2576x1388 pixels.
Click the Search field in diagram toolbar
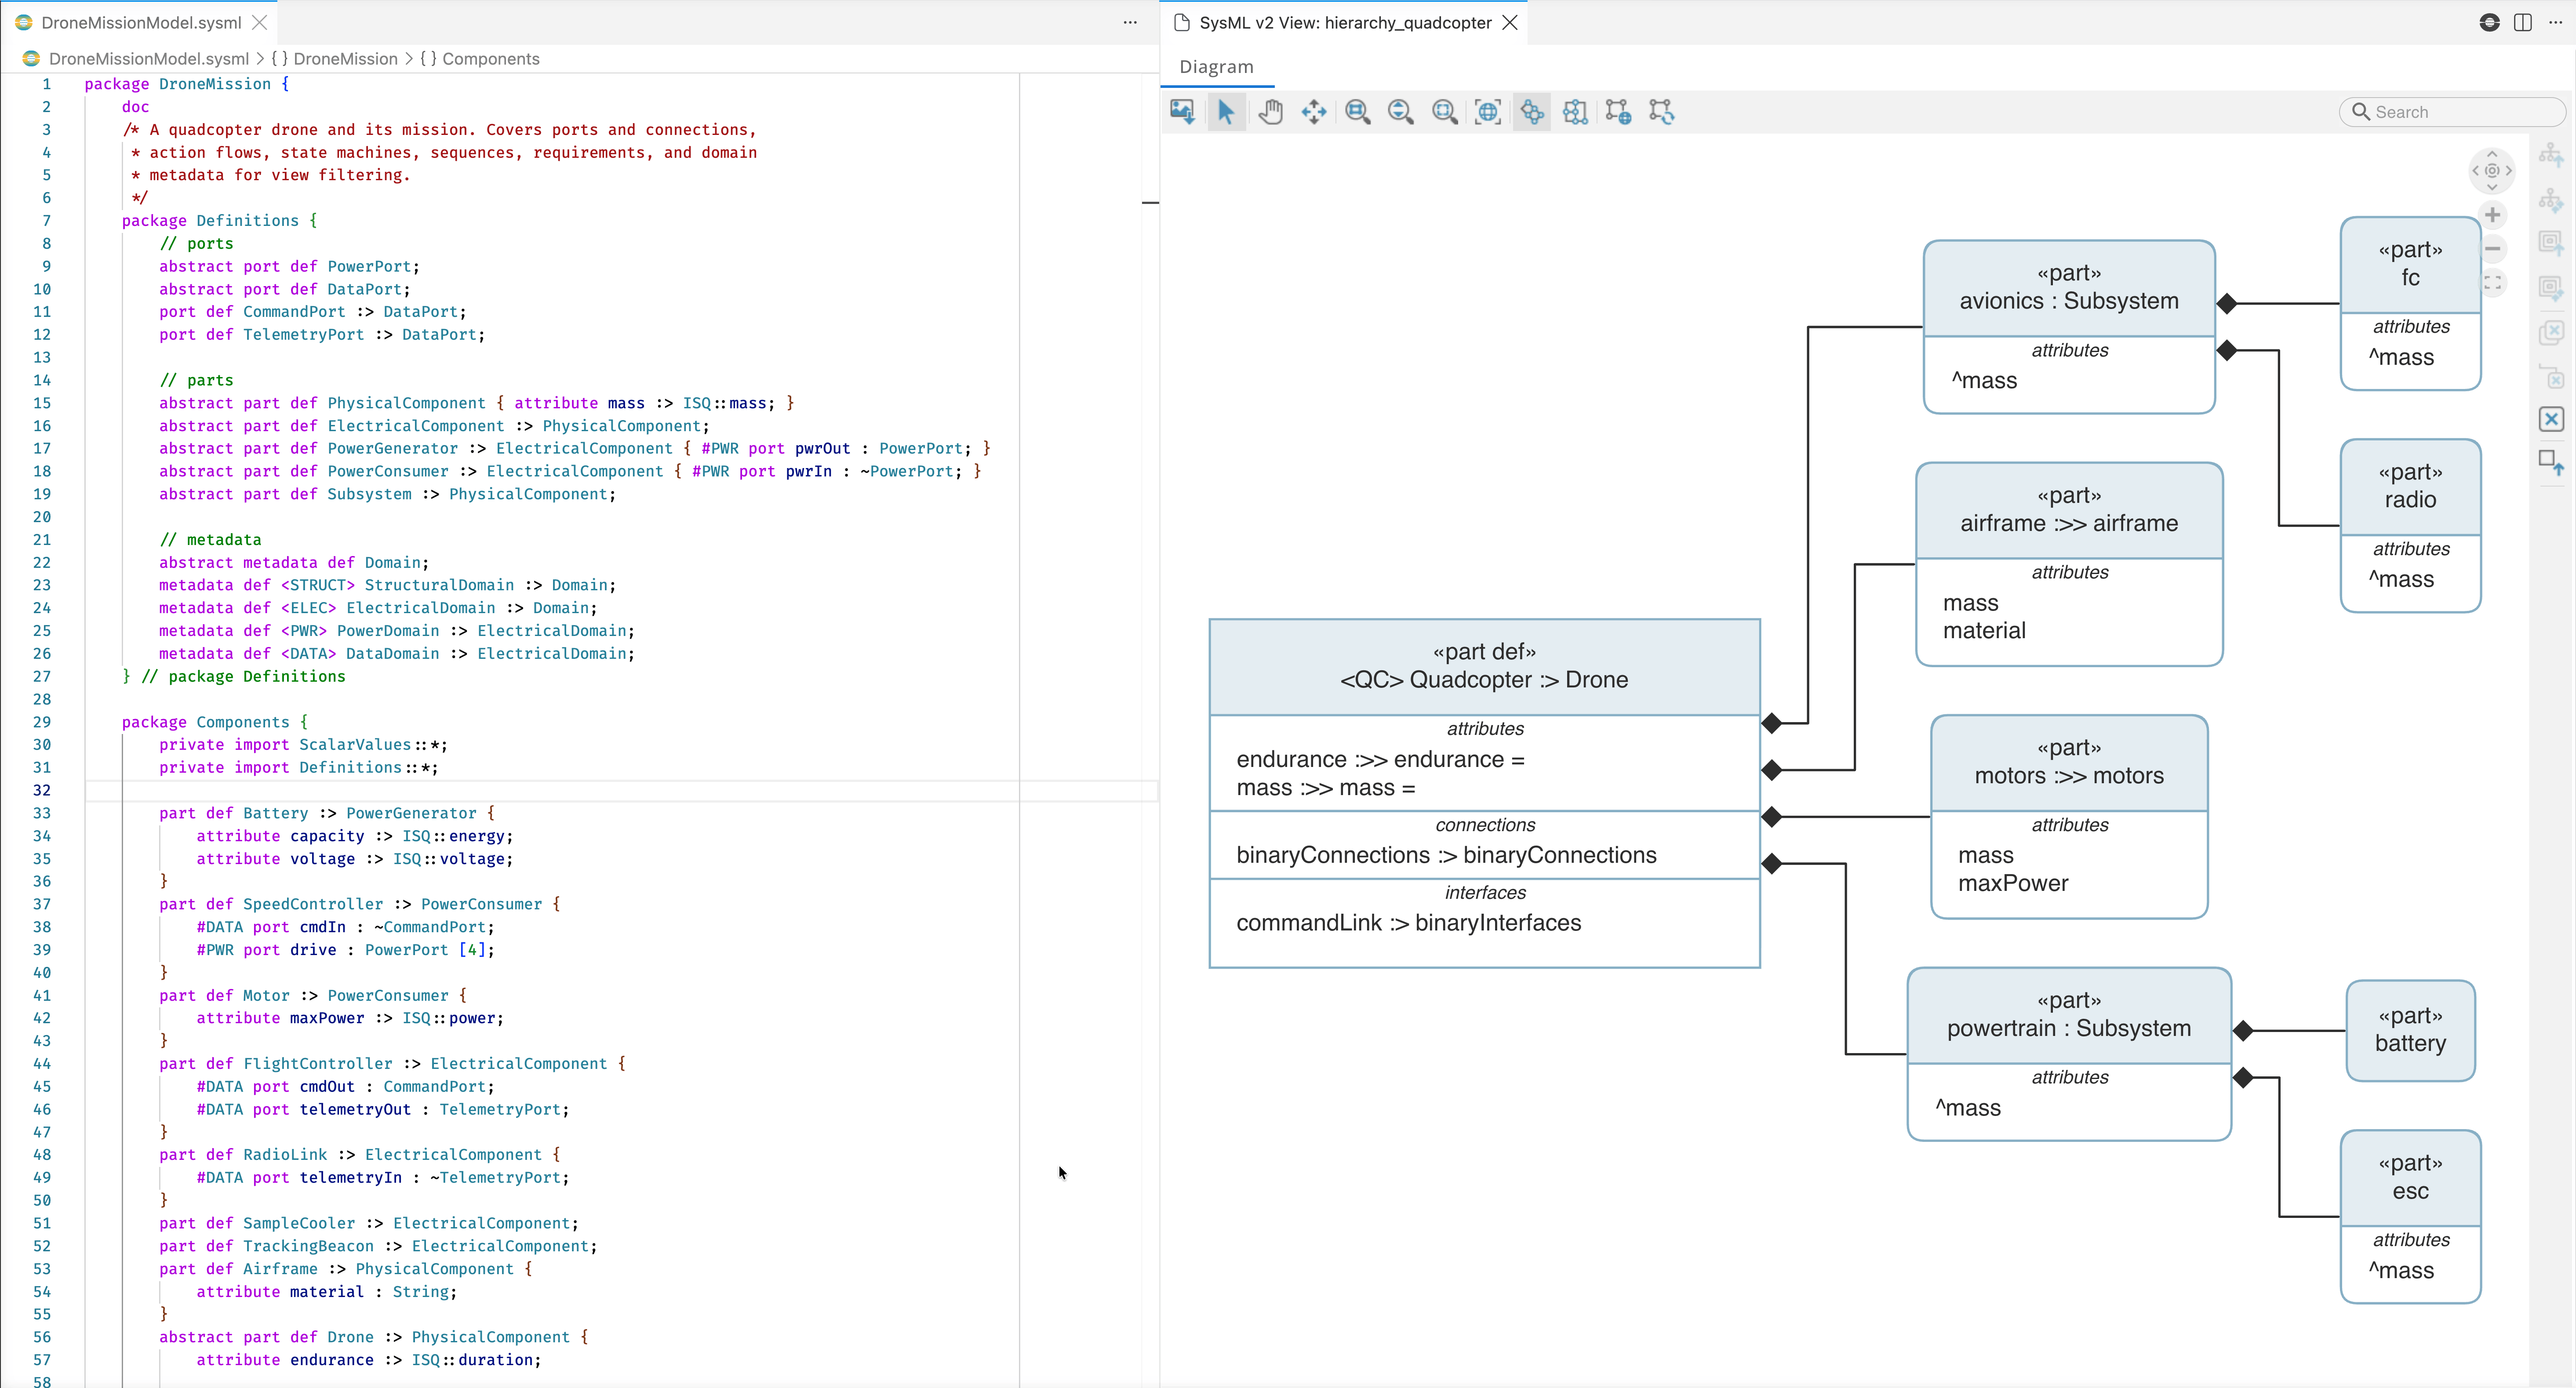[x=2452, y=112]
